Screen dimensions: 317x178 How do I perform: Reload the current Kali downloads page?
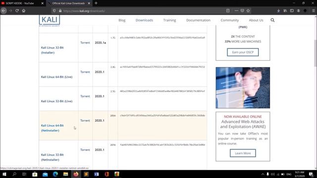[17, 11]
